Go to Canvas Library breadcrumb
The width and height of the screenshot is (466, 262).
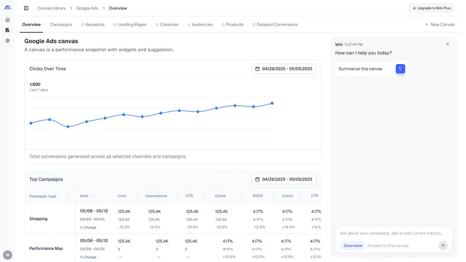point(51,8)
